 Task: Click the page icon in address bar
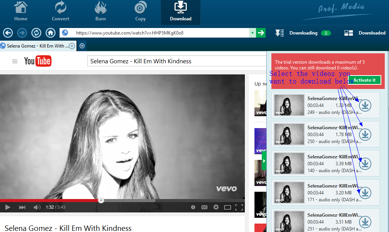click(x=65, y=33)
